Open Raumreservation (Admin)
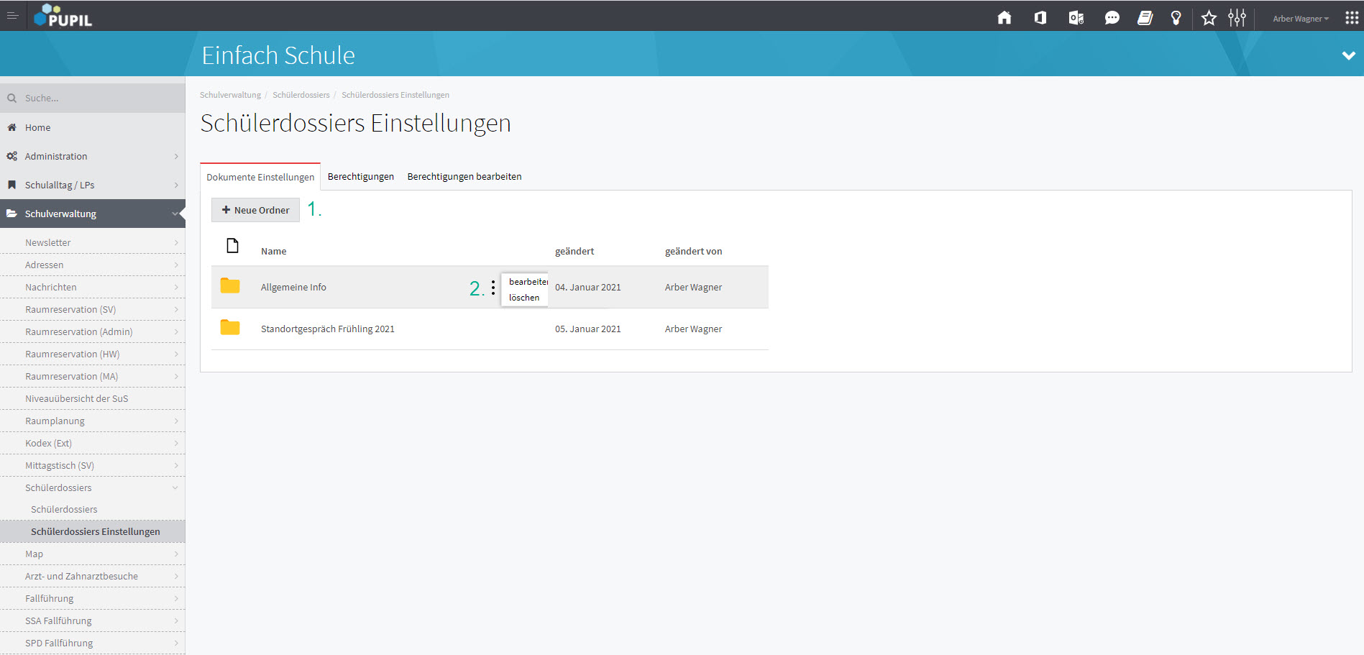The height and width of the screenshot is (655, 1364). coord(93,331)
